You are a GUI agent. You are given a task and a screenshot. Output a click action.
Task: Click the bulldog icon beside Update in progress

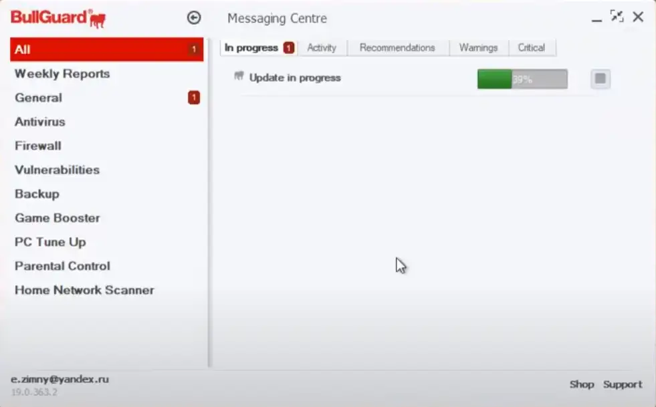click(239, 77)
